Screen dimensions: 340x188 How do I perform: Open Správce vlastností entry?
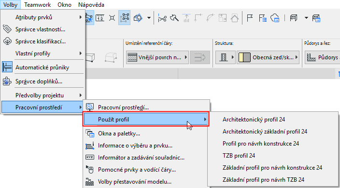coord(42,29)
